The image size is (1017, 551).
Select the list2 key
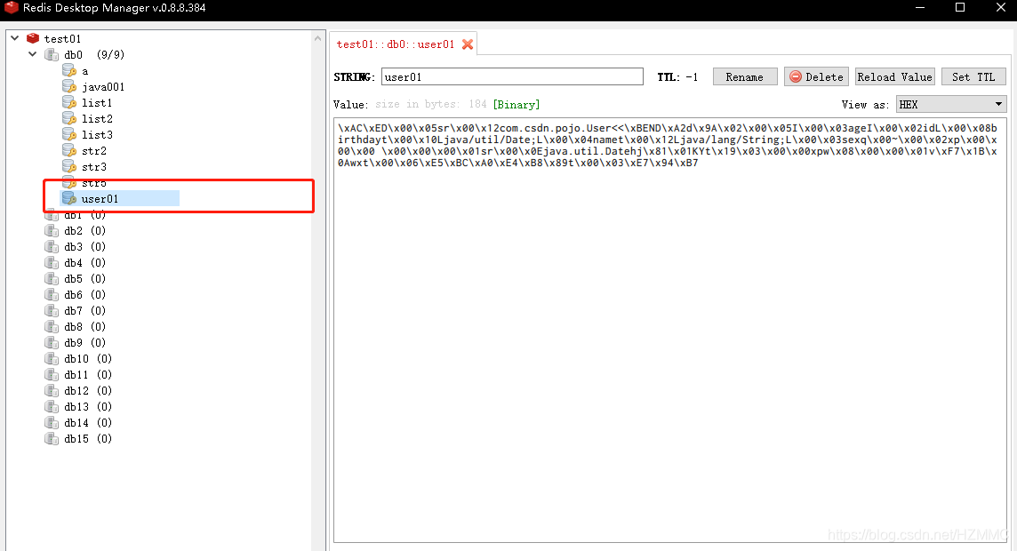coord(97,118)
